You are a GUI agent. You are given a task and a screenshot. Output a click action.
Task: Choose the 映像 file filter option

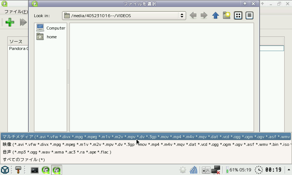coord(146,144)
